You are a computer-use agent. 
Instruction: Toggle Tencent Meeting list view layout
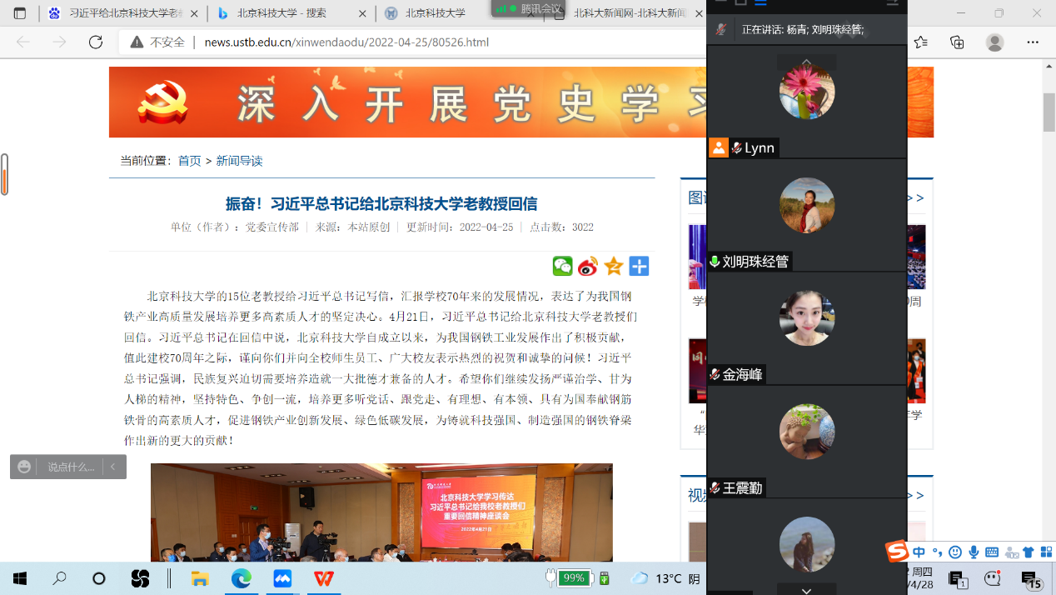760,3
